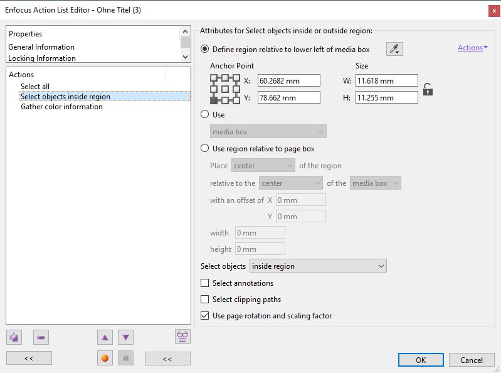This screenshot has width=501, height=373.
Task: Open the 'of the' media box dropdown
Action: click(x=376, y=183)
